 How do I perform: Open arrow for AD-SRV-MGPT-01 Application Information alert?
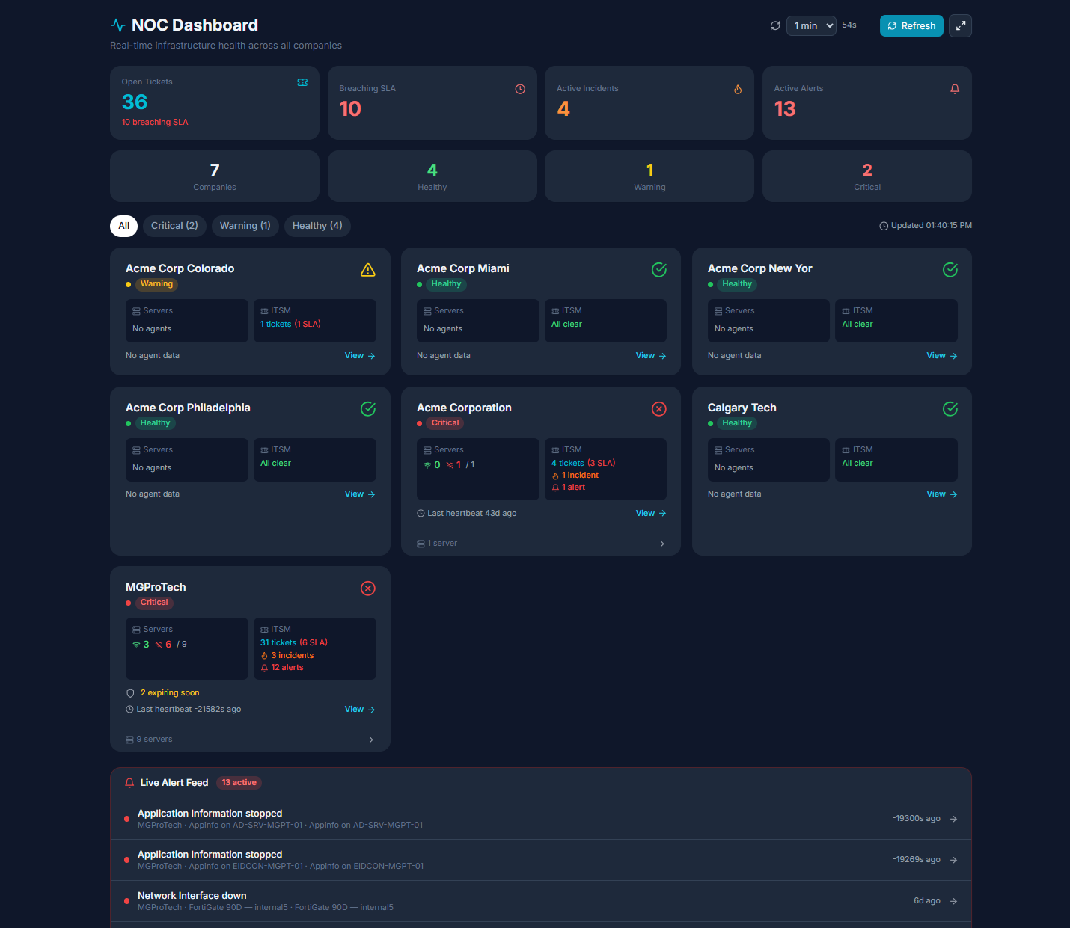tap(953, 819)
